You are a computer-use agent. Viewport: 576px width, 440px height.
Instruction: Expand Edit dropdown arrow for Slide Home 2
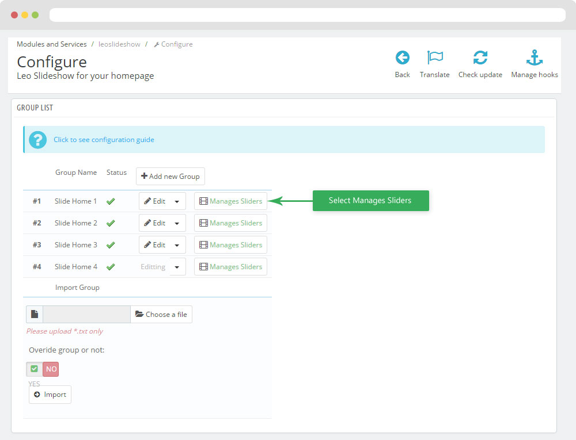(177, 223)
